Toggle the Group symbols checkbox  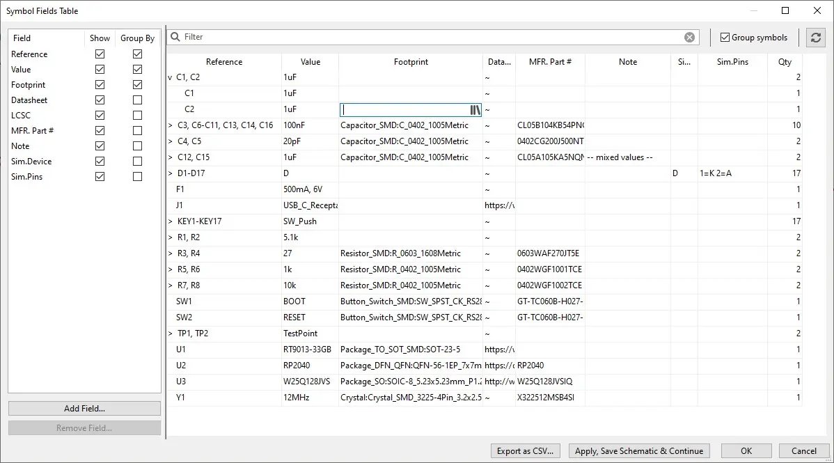(725, 38)
